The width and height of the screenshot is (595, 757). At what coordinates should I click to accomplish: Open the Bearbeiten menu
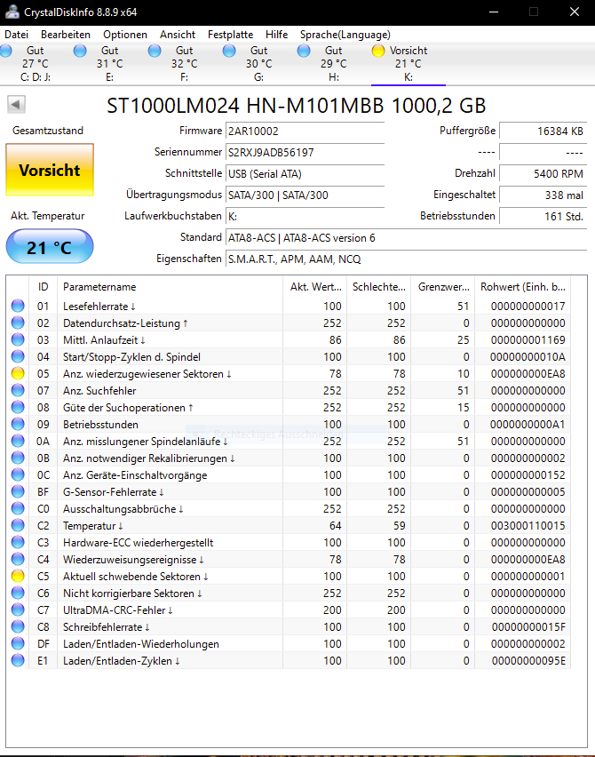coord(66,35)
